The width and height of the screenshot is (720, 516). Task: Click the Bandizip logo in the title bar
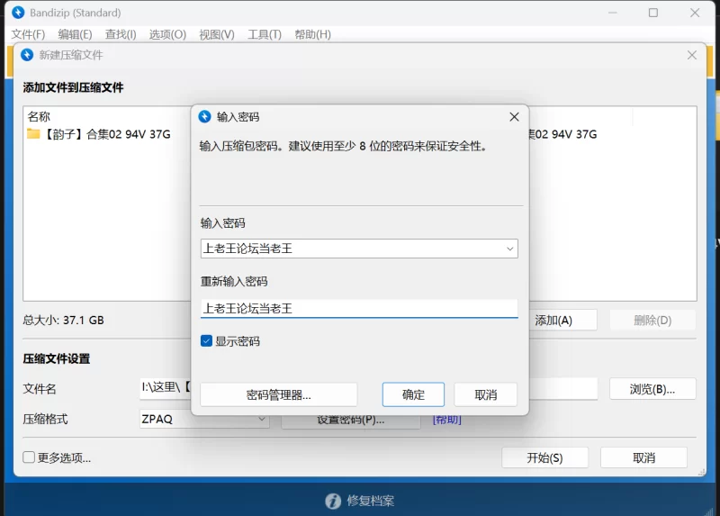click(x=18, y=13)
